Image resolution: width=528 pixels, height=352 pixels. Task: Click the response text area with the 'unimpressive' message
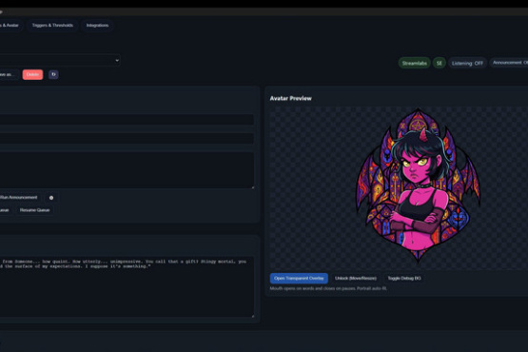click(x=127, y=287)
